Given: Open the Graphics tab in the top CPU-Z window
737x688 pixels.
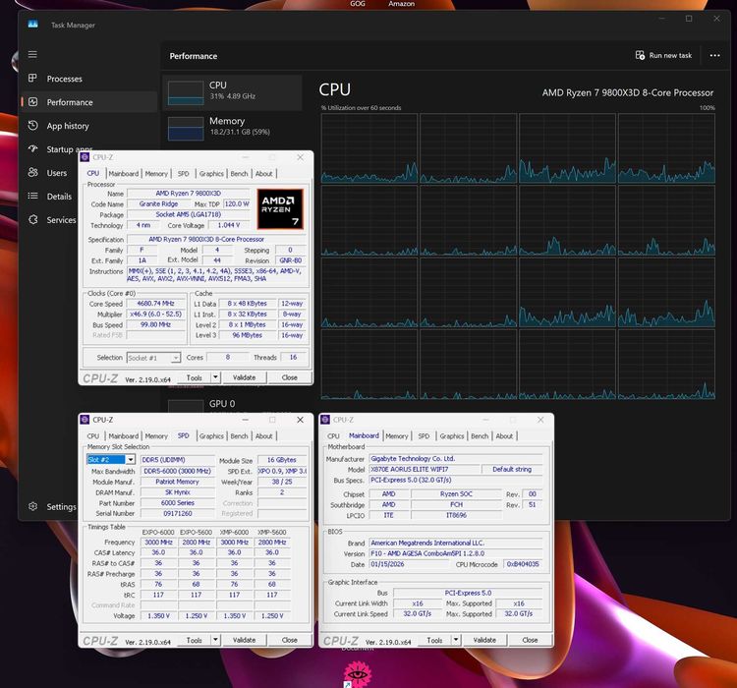Looking at the screenshot, I should [211, 174].
